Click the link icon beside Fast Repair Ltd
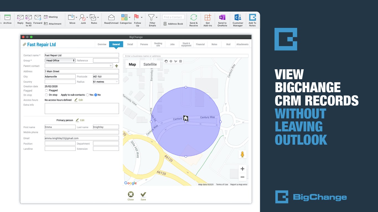 coord(24,44)
